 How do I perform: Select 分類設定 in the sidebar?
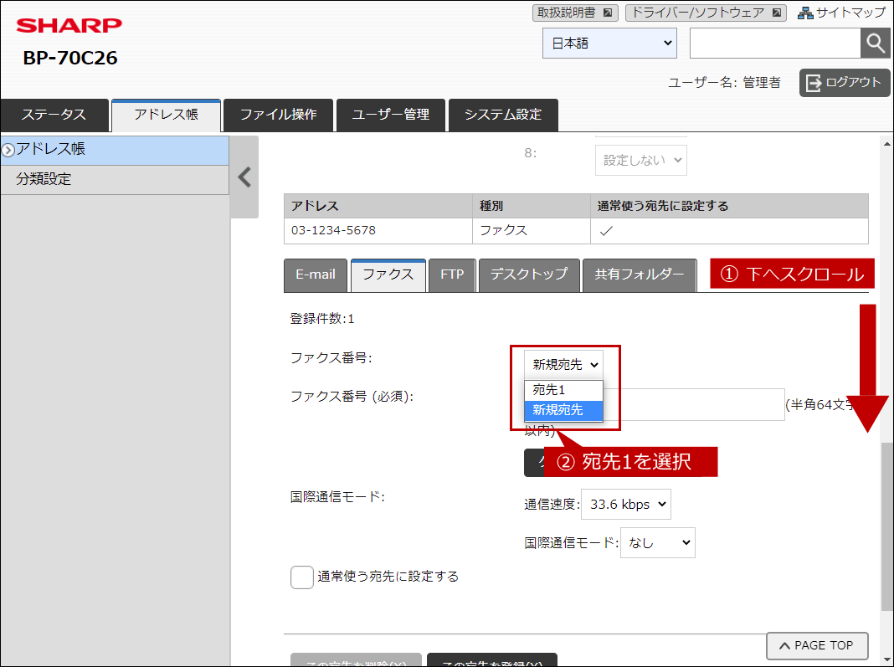pyautogui.click(x=115, y=180)
